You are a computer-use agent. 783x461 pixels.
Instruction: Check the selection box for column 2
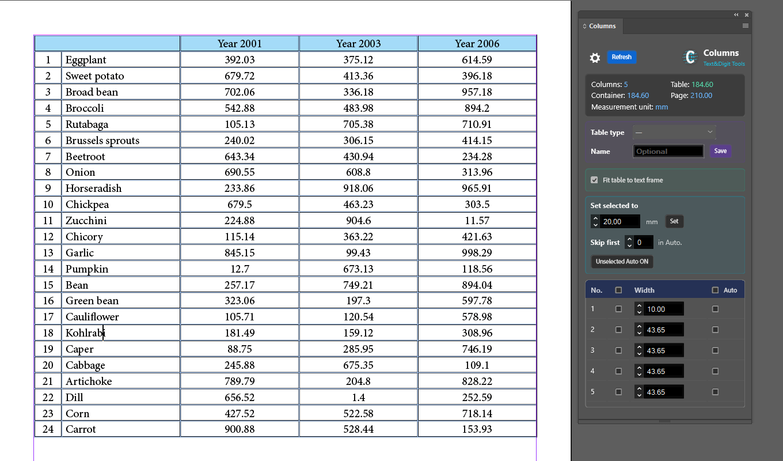(618, 330)
